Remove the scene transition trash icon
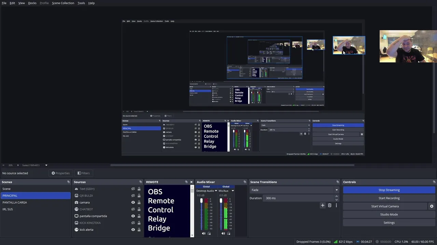 (329, 206)
